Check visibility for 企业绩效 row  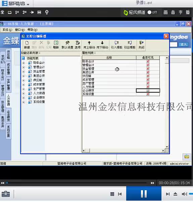coord(148,91)
